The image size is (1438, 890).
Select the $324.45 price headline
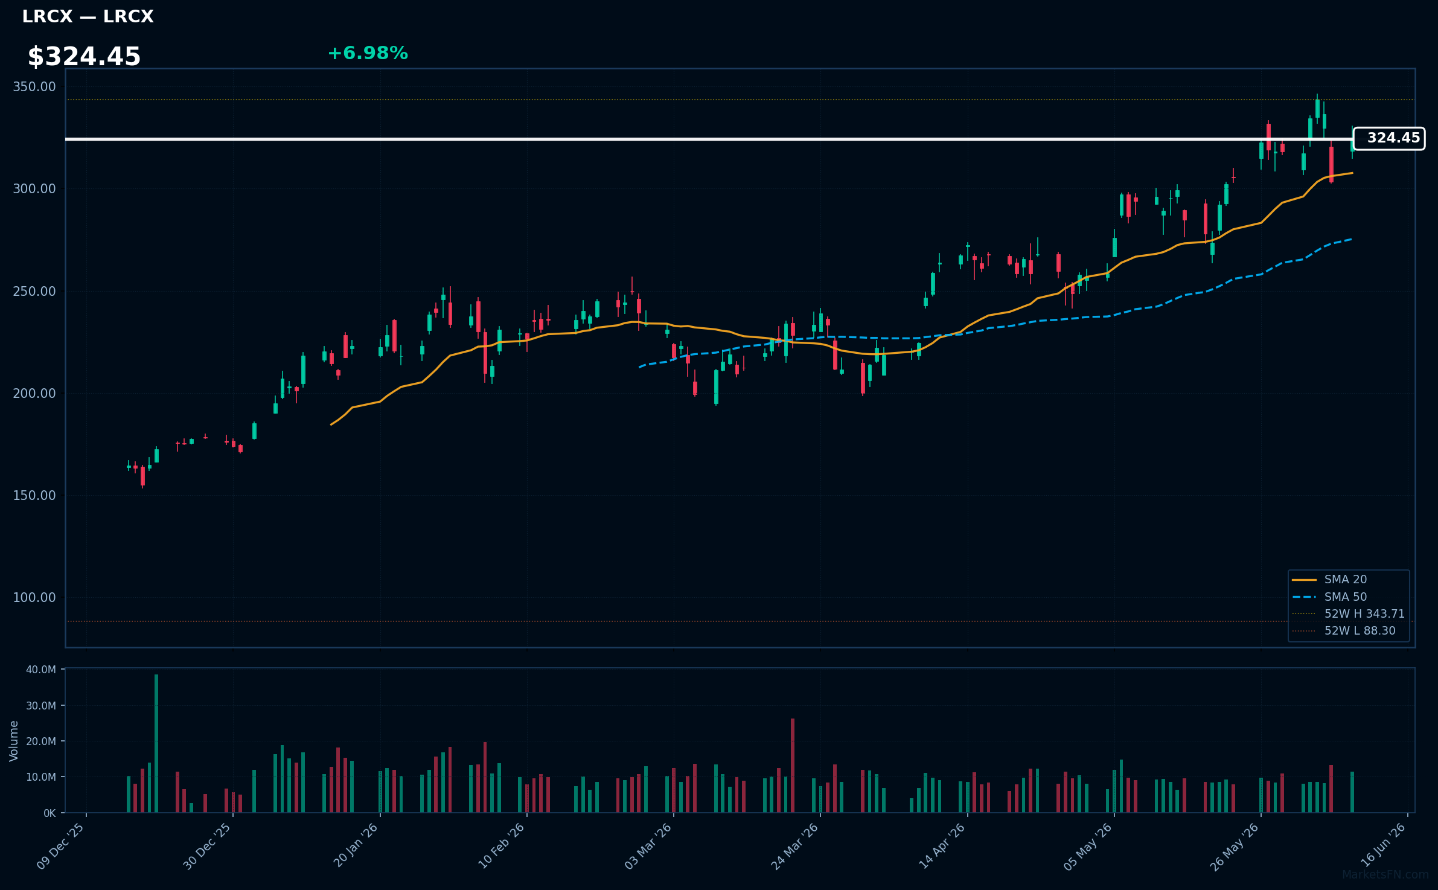tap(84, 57)
